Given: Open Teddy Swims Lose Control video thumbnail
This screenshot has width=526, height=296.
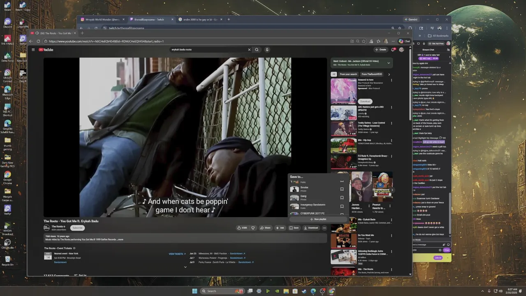Looking at the screenshot, I should [x=344, y=129].
